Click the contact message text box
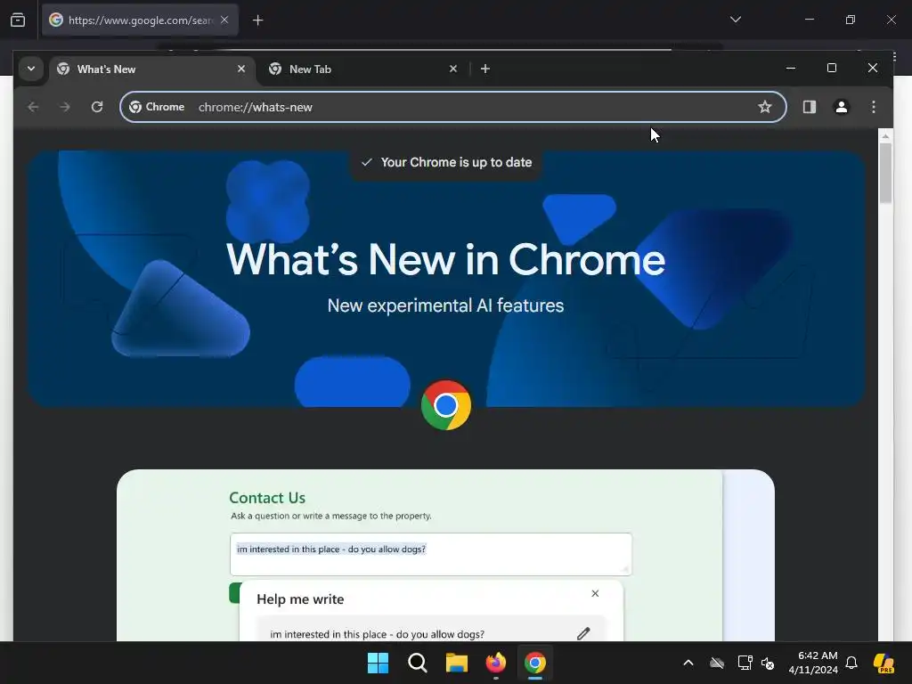 tap(431, 554)
